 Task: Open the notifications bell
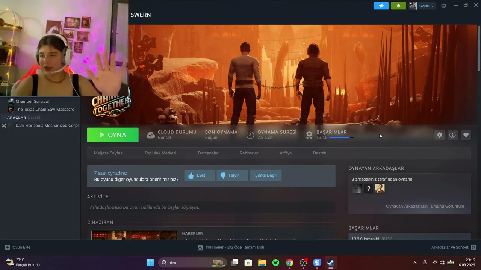[398, 6]
